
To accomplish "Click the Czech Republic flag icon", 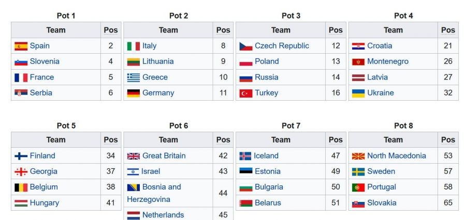I will [x=245, y=46].
